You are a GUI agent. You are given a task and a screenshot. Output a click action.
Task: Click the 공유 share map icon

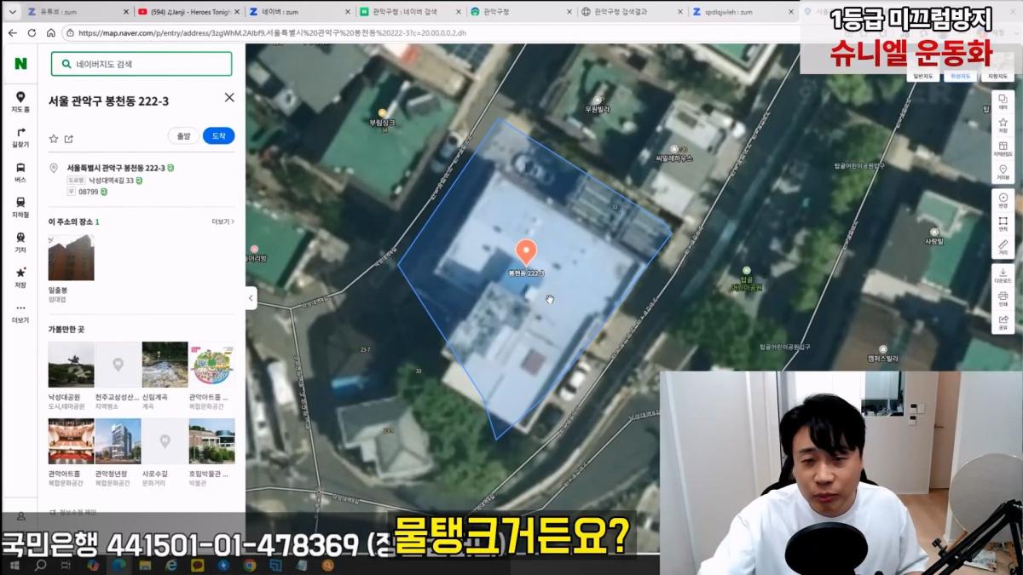pos(1003,322)
